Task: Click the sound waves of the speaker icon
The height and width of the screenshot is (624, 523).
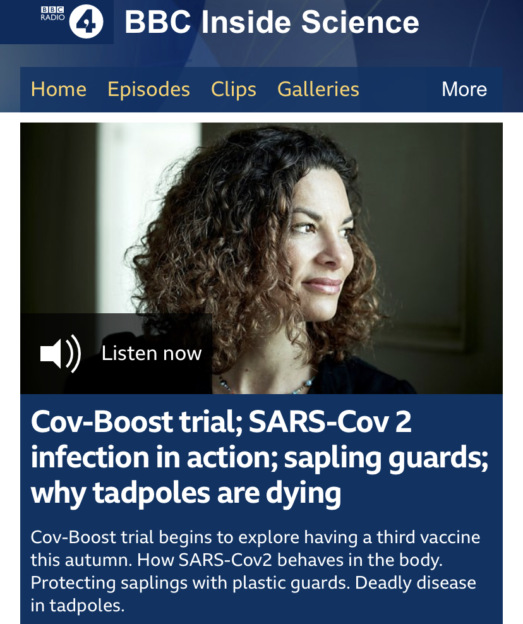Action: pyautogui.click(x=74, y=354)
